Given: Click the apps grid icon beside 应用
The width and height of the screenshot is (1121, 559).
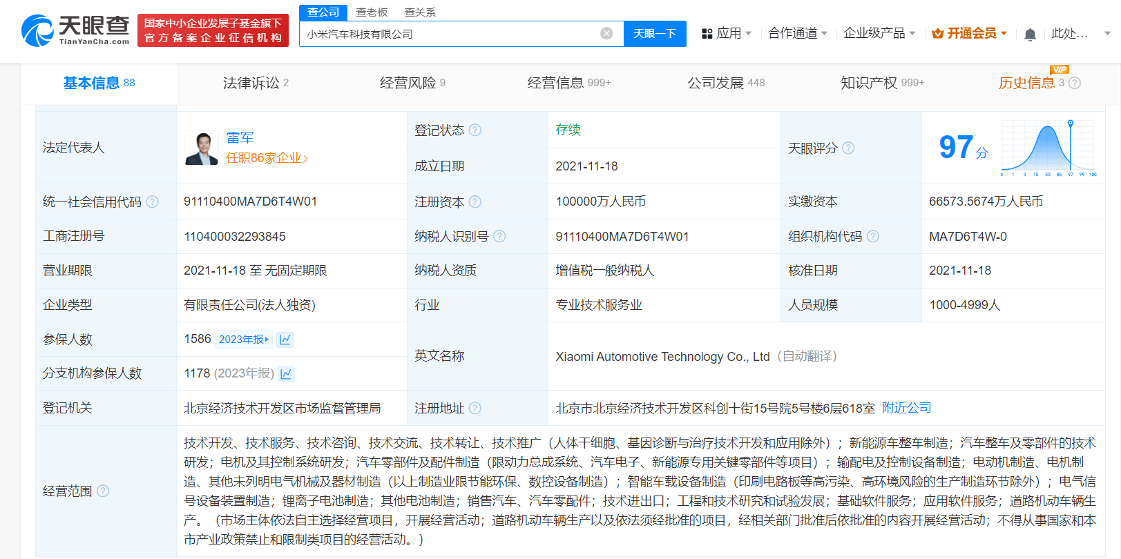Looking at the screenshot, I should point(707,33).
